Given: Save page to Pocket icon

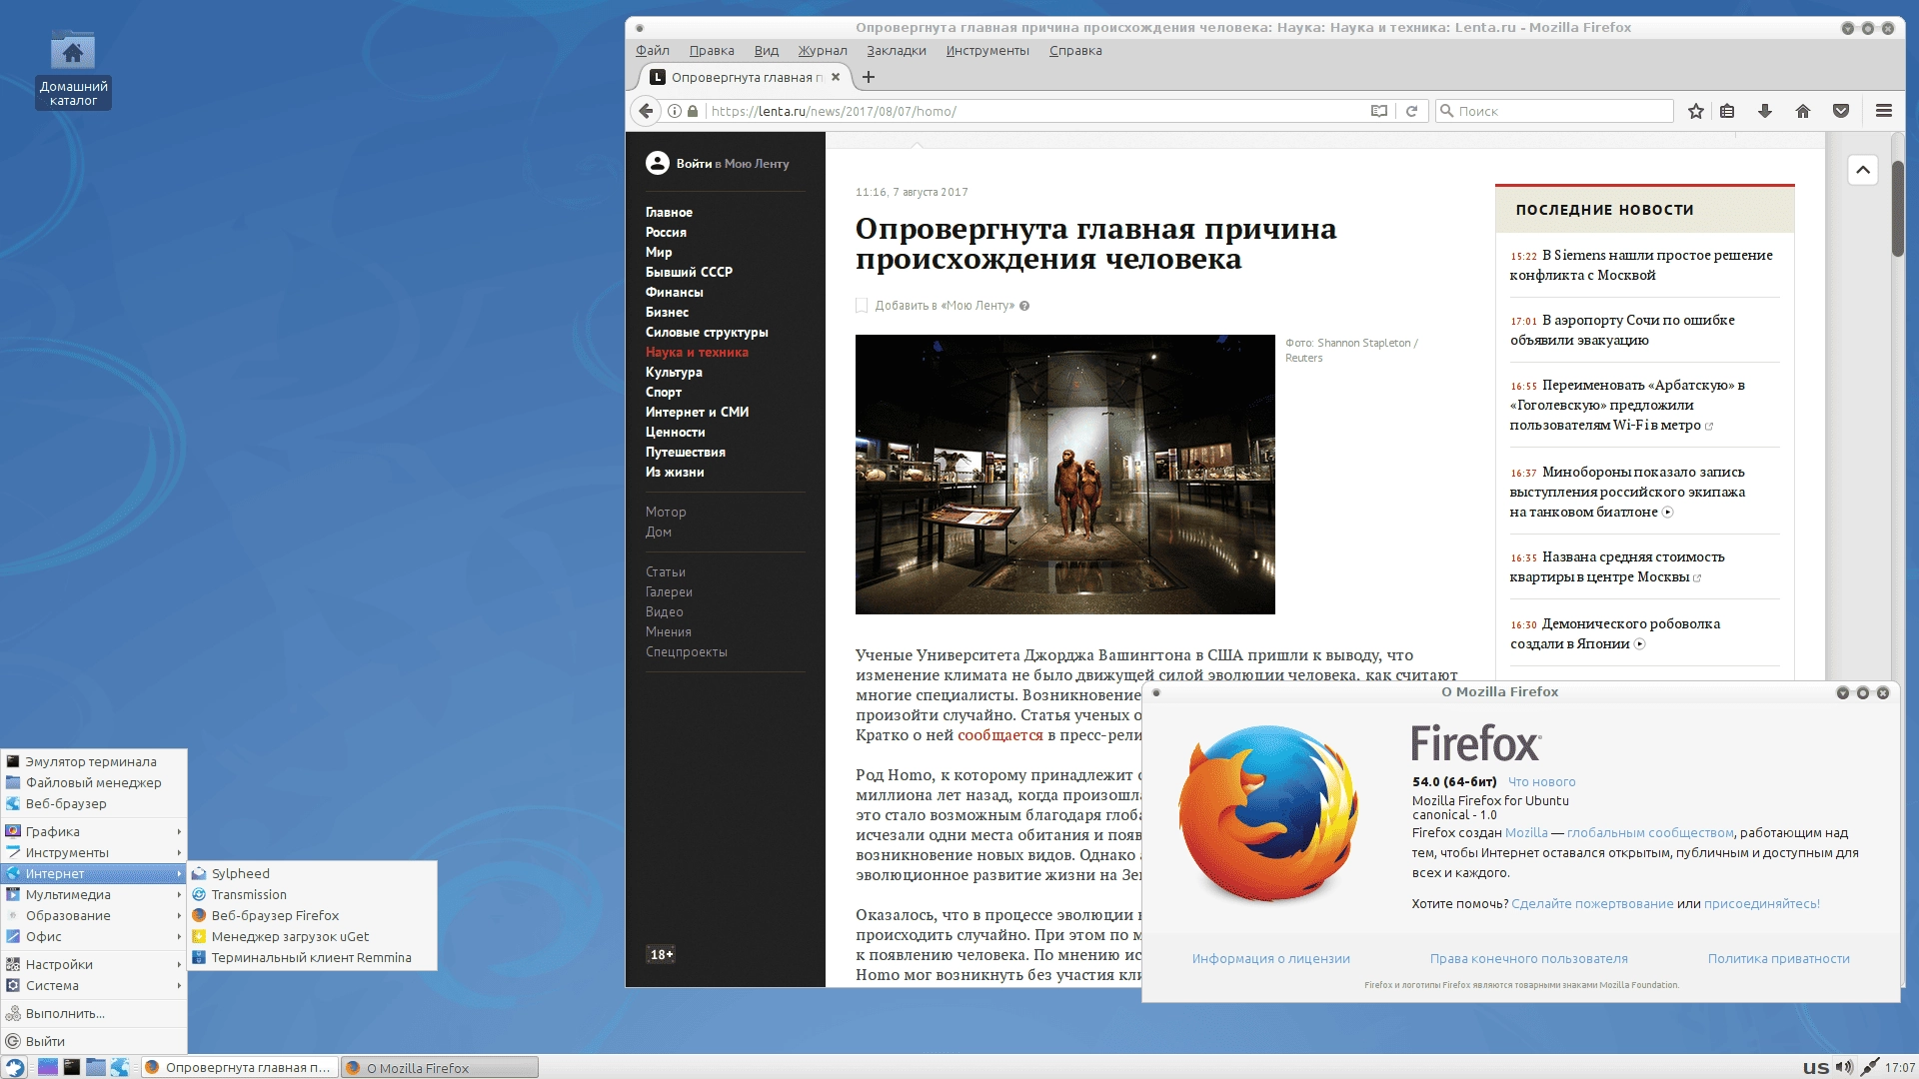Looking at the screenshot, I should click(1841, 111).
